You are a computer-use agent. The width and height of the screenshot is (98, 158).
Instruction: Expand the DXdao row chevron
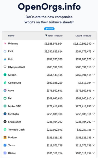click(94, 153)
